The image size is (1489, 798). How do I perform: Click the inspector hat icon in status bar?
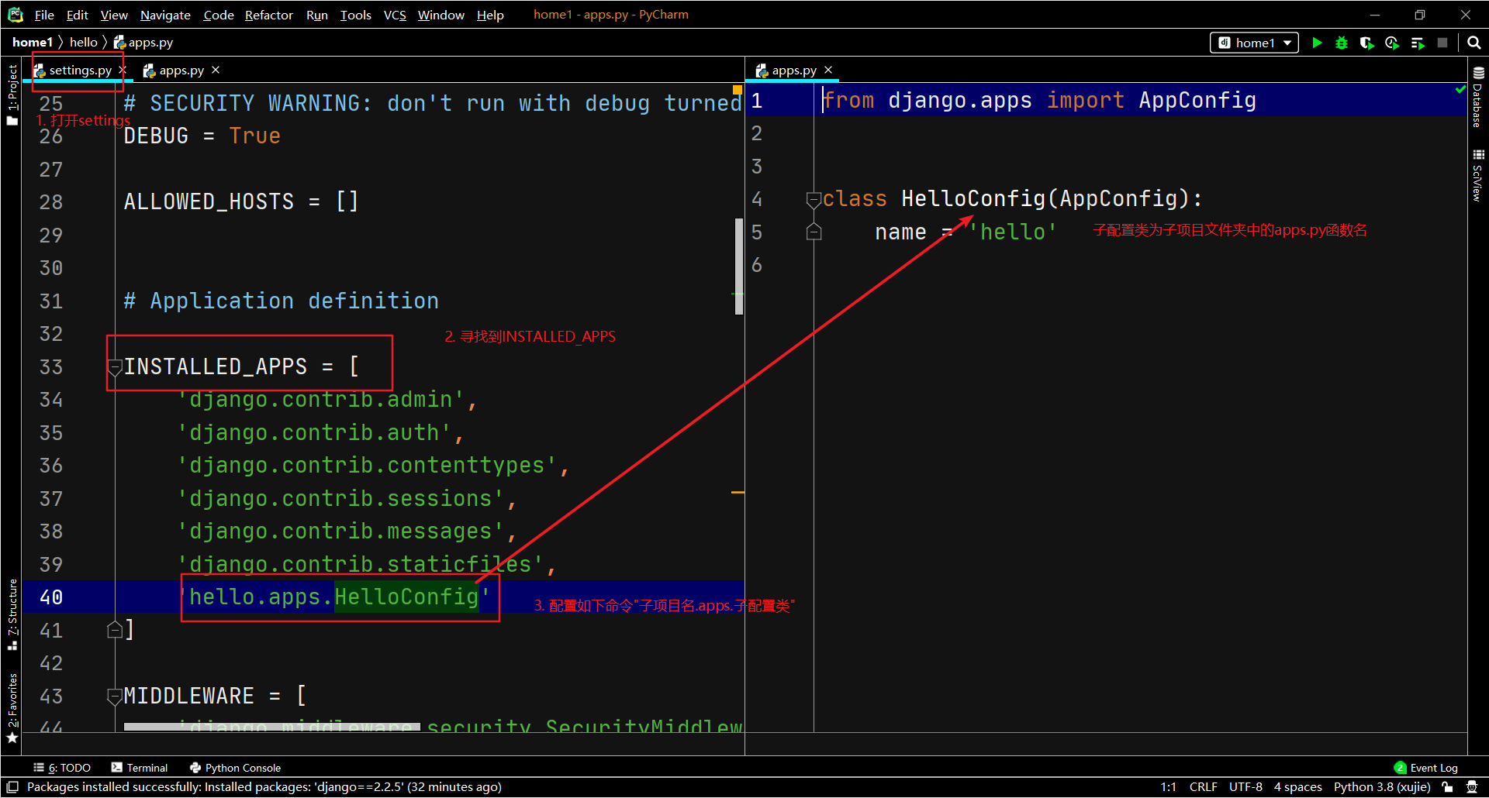tap(1472, 787)
